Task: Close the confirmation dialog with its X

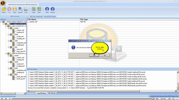Action: [109, 41]
